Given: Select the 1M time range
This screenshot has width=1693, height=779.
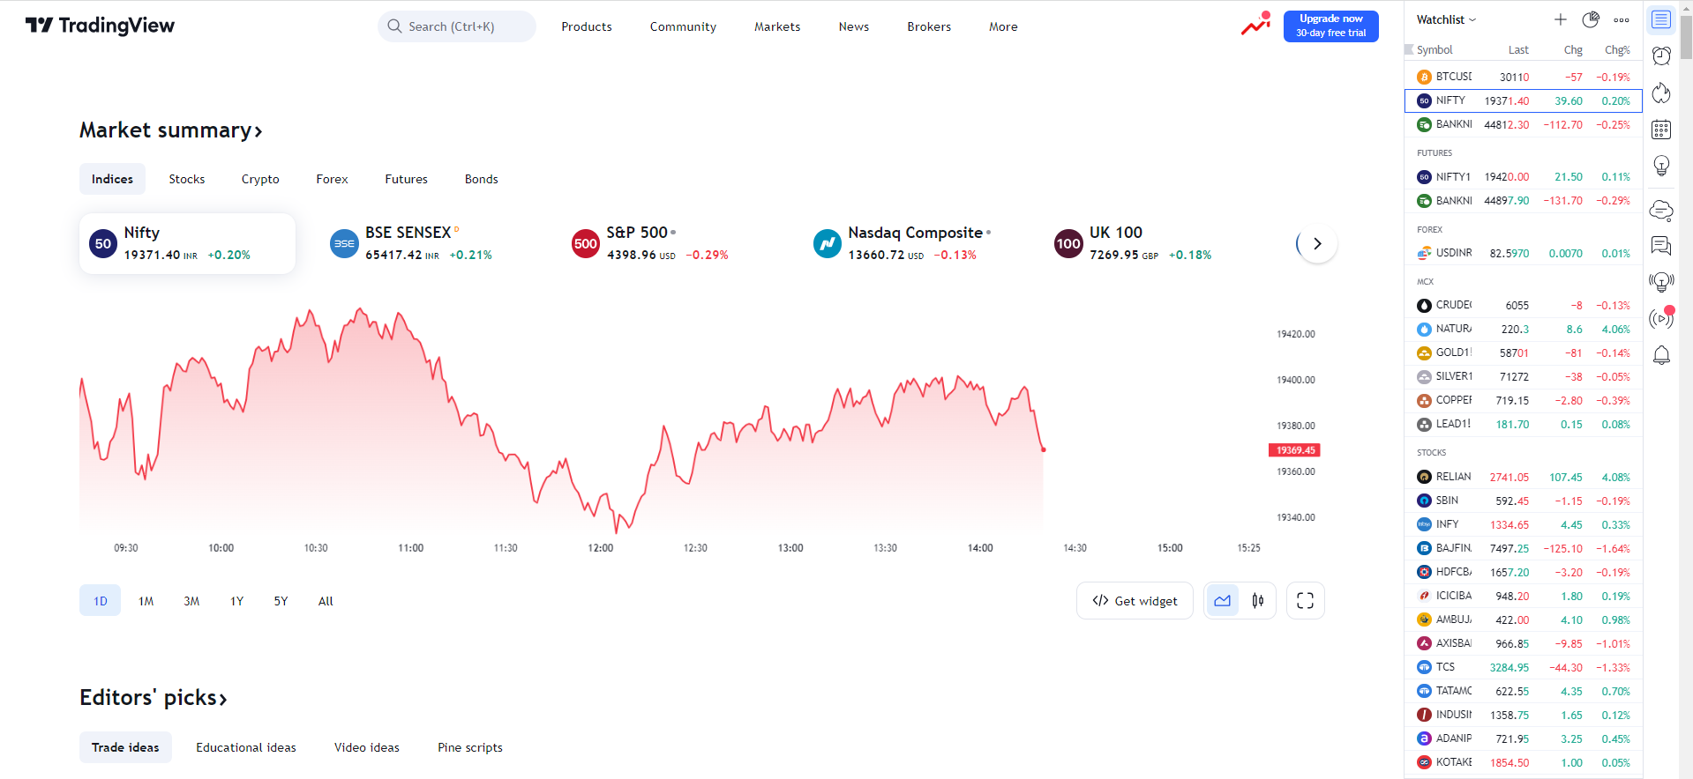Looking at the screenshot, I should [146, 601].
